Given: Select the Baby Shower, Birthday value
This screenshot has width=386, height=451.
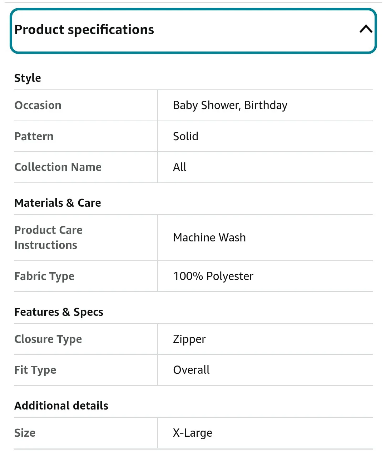Looking at the screenshot, I should click(230, 105).
